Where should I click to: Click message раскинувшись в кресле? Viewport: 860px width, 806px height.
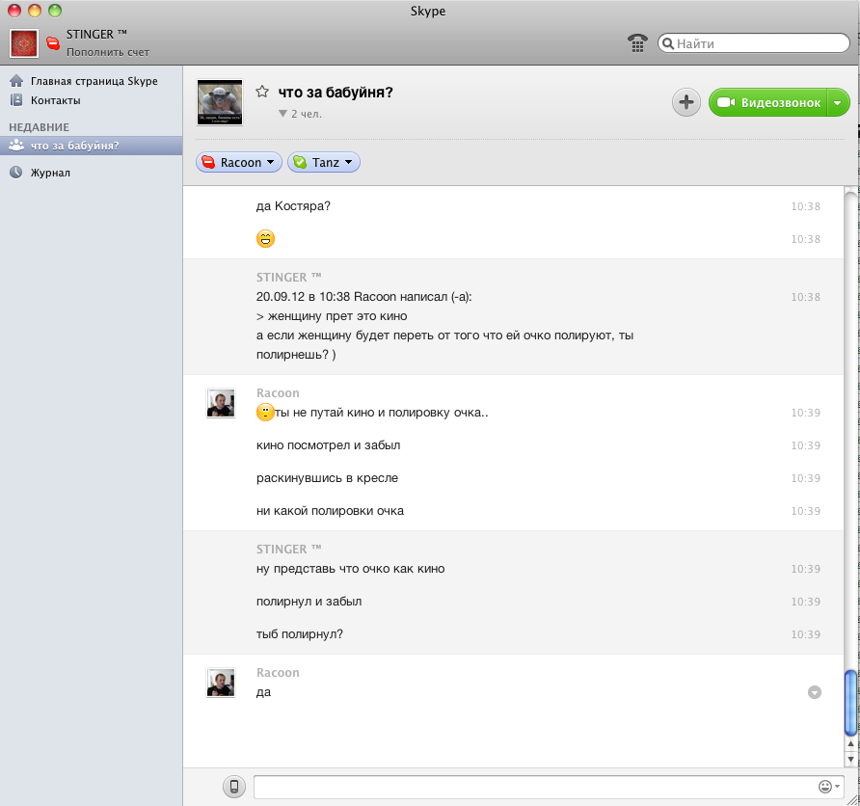point(327,478)
